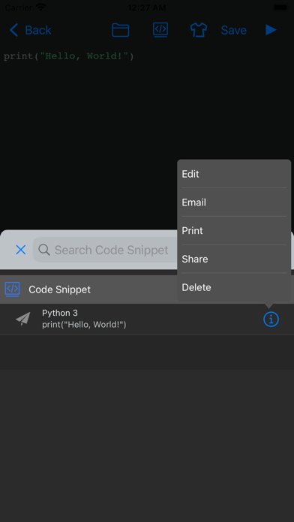
Task: Click the paper plane icon on Python 3 row
Action: click(23, 319)
